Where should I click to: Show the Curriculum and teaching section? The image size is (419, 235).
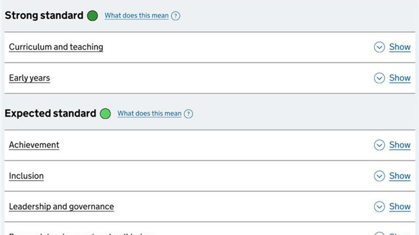point(399,47)
